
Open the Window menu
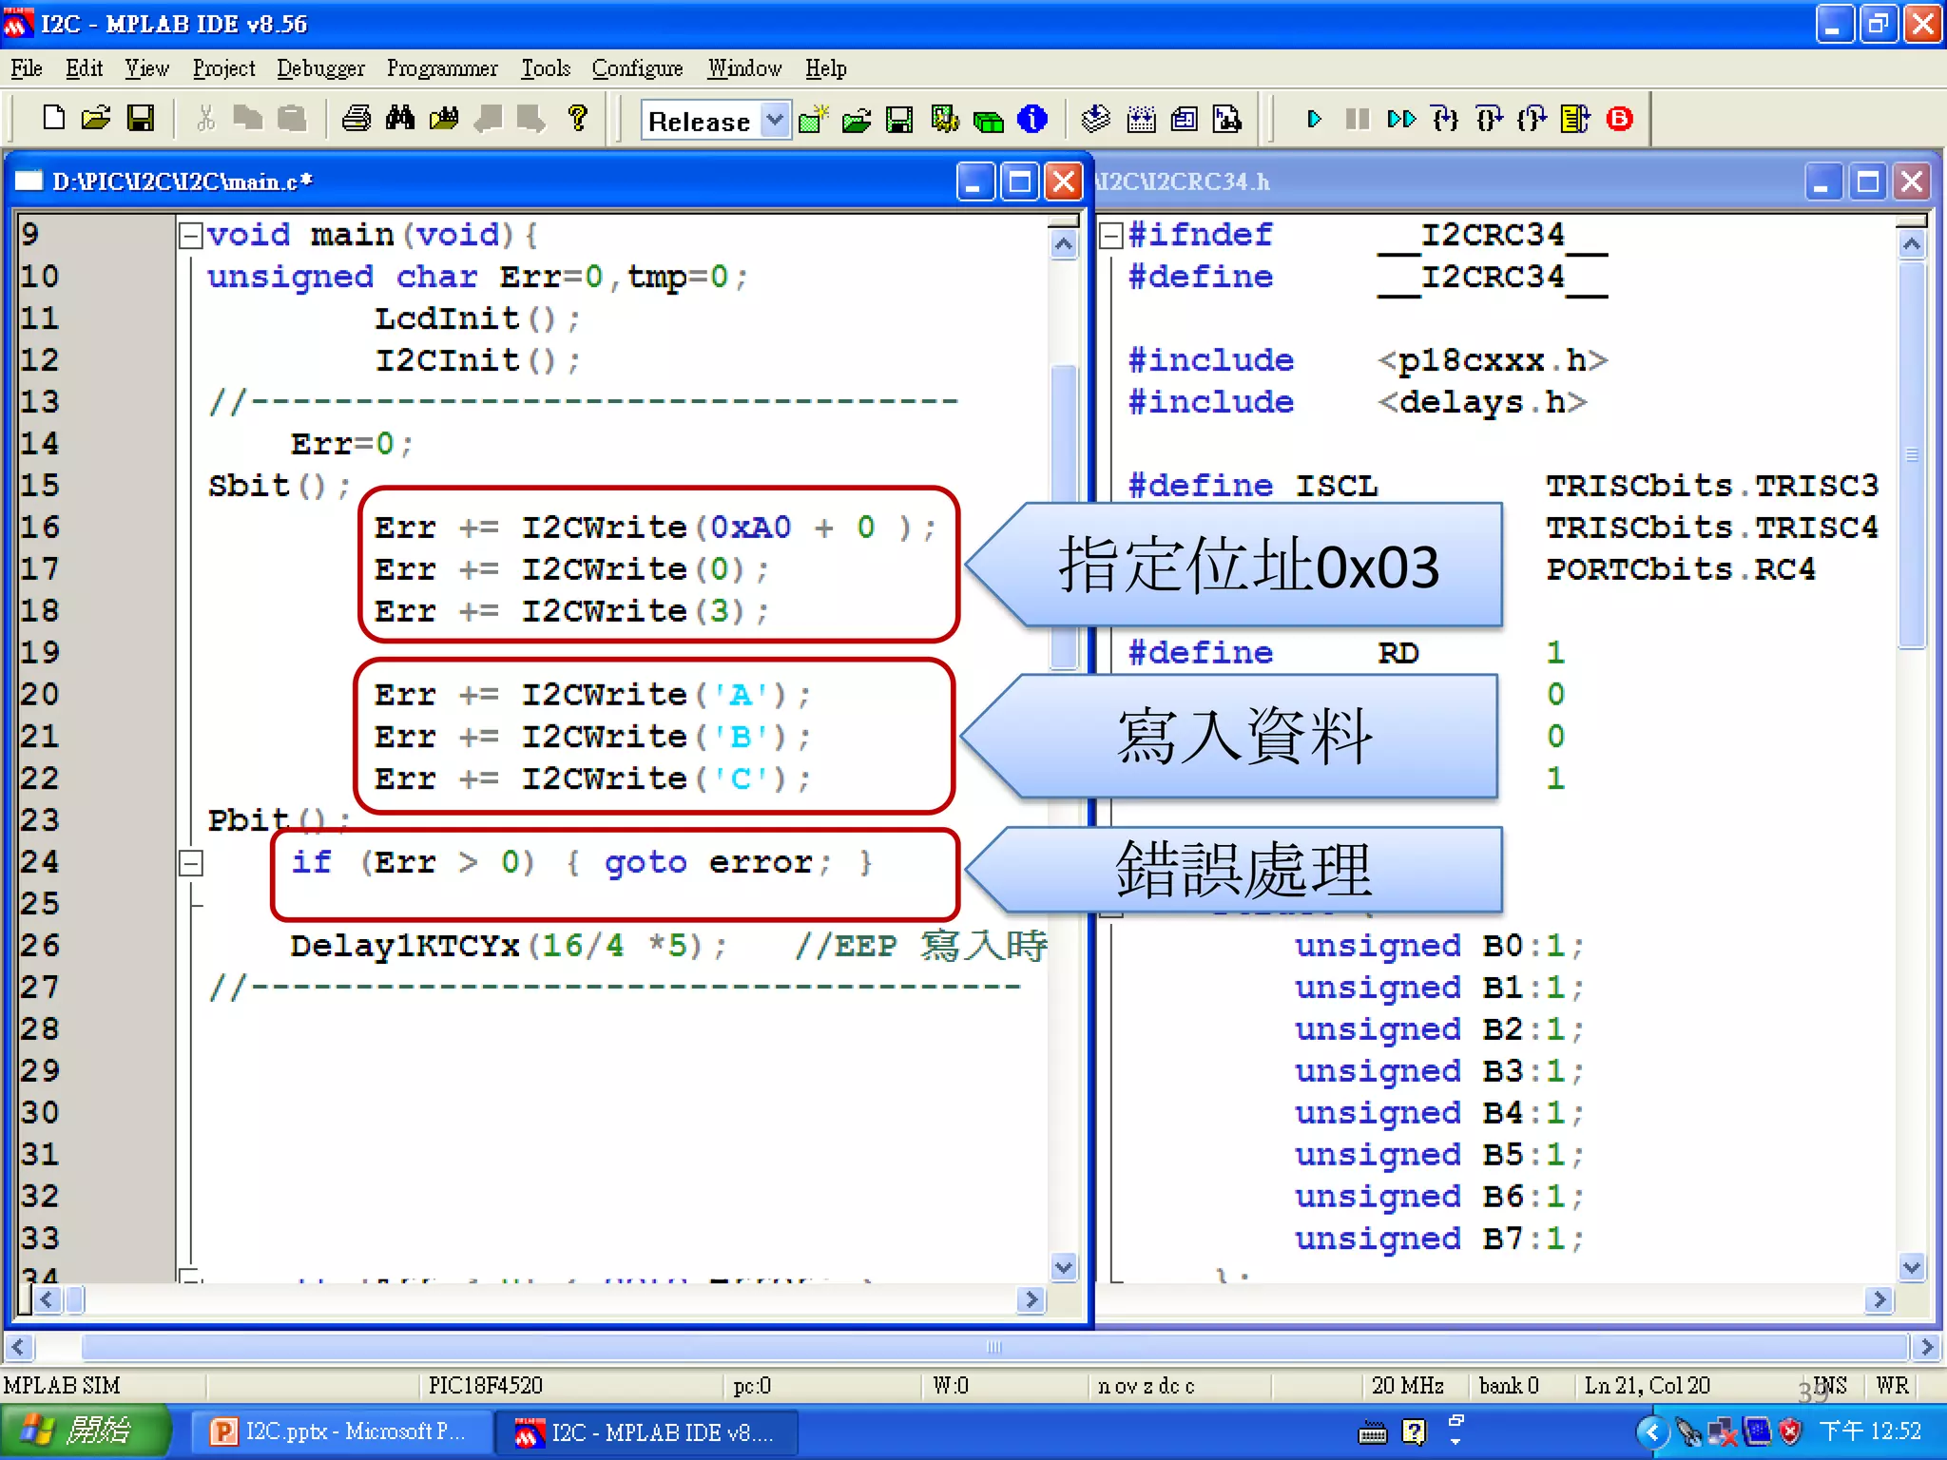click(x=744, y=68)
